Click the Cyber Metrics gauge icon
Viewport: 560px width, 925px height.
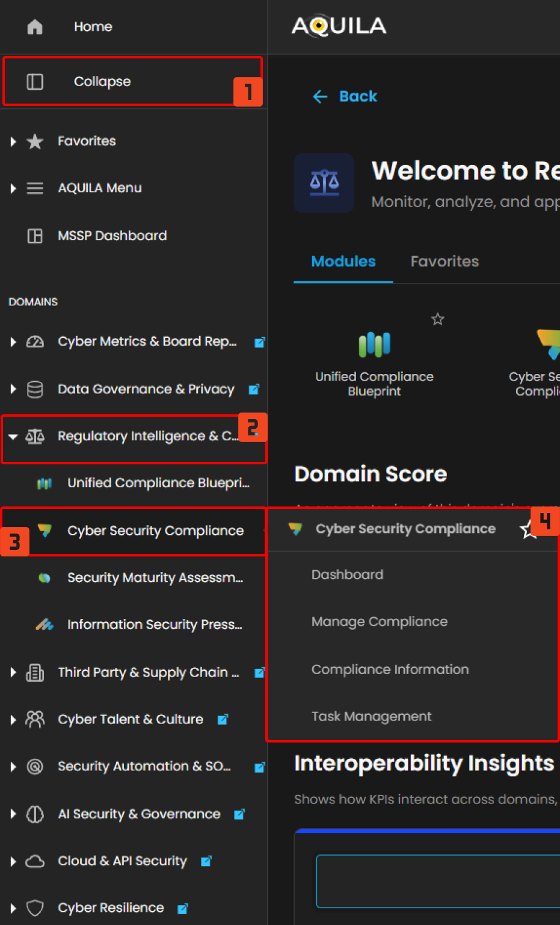pos(35,341)
